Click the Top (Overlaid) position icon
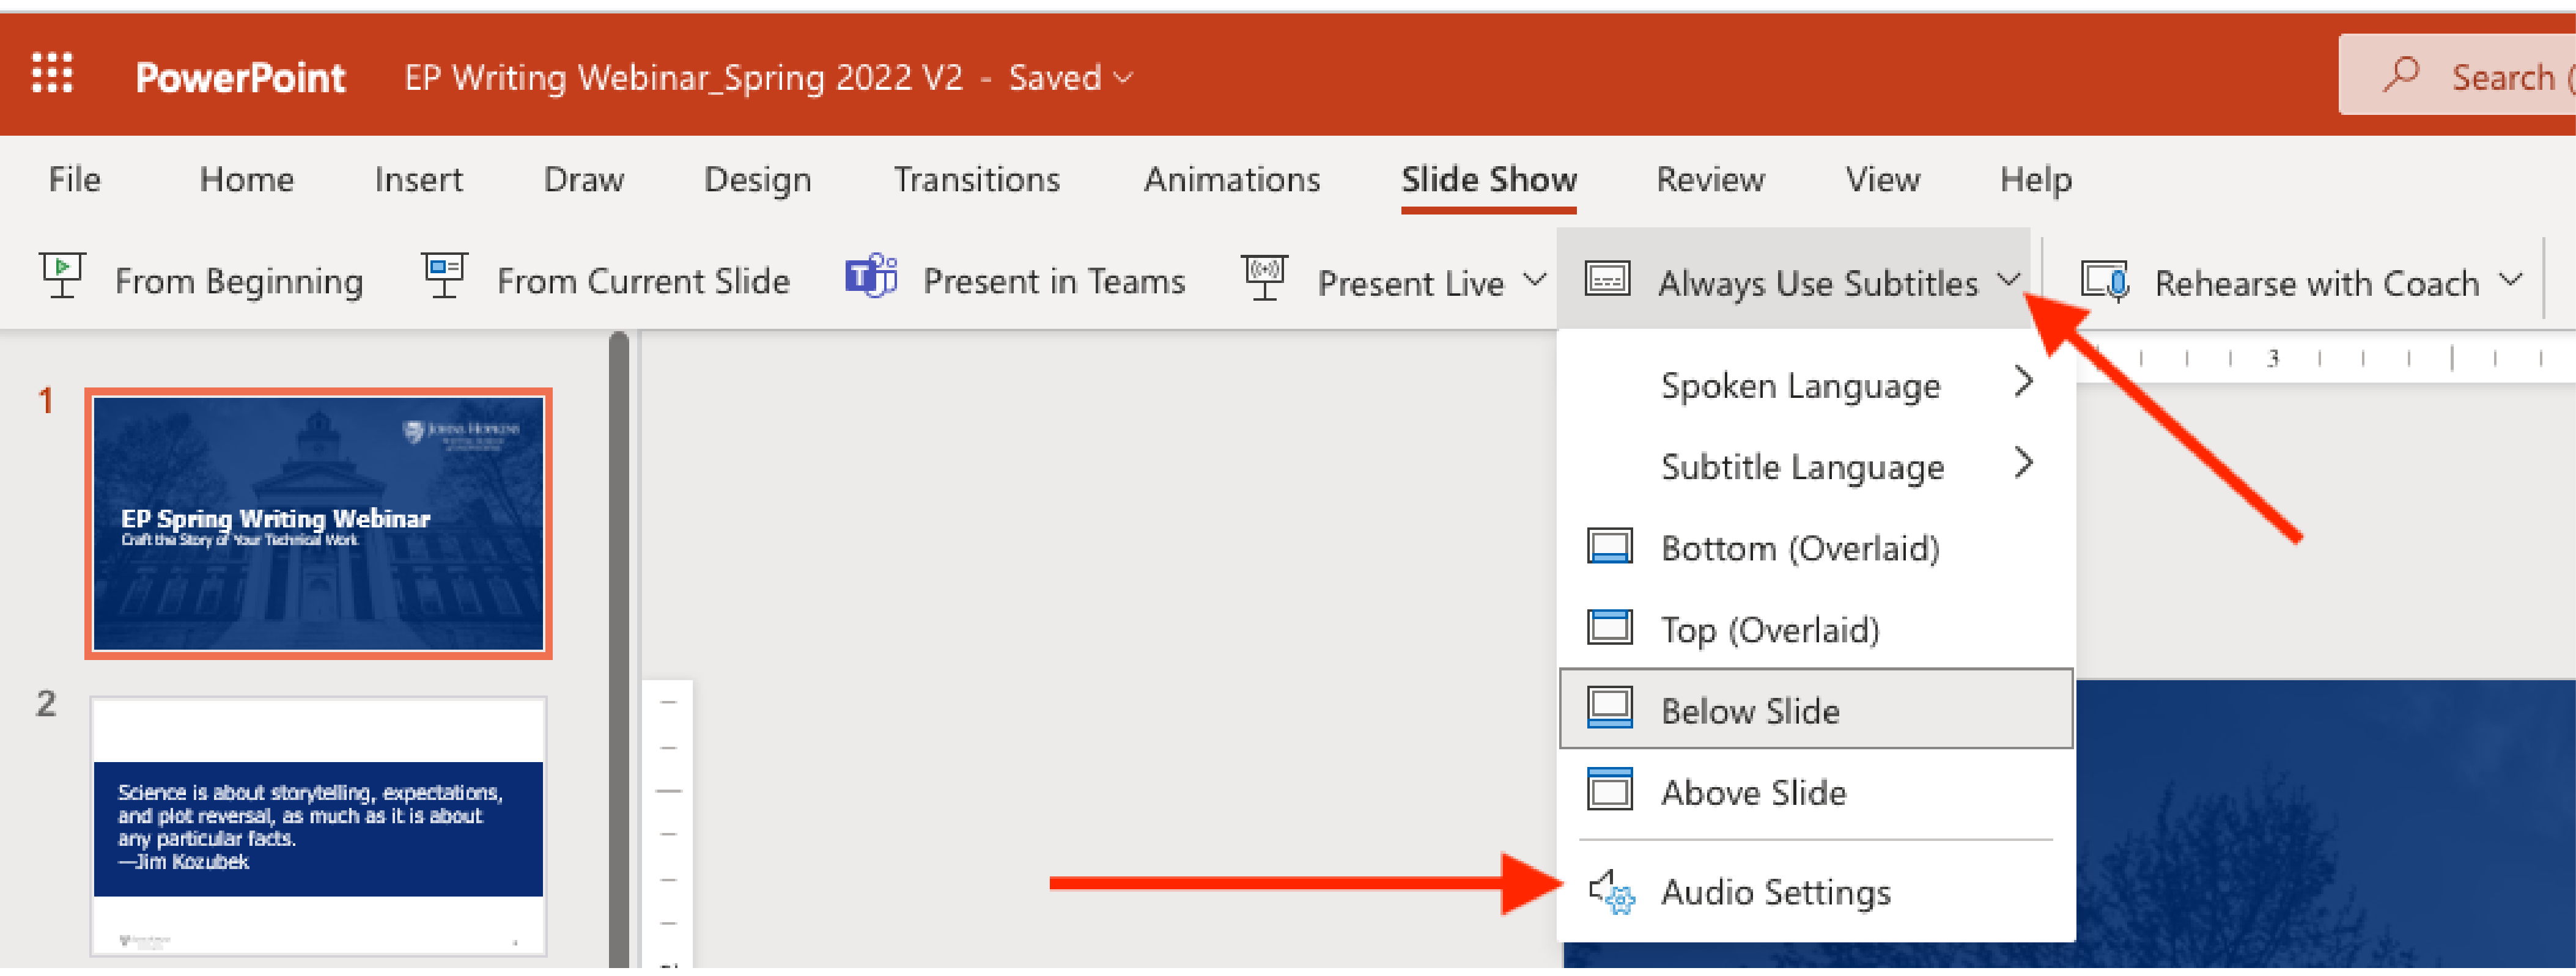Viewport: 2576px width, 976px height. (1610, 628)
